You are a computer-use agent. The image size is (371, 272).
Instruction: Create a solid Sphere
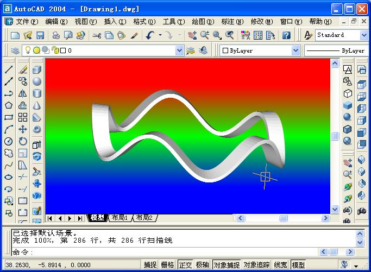37,81
